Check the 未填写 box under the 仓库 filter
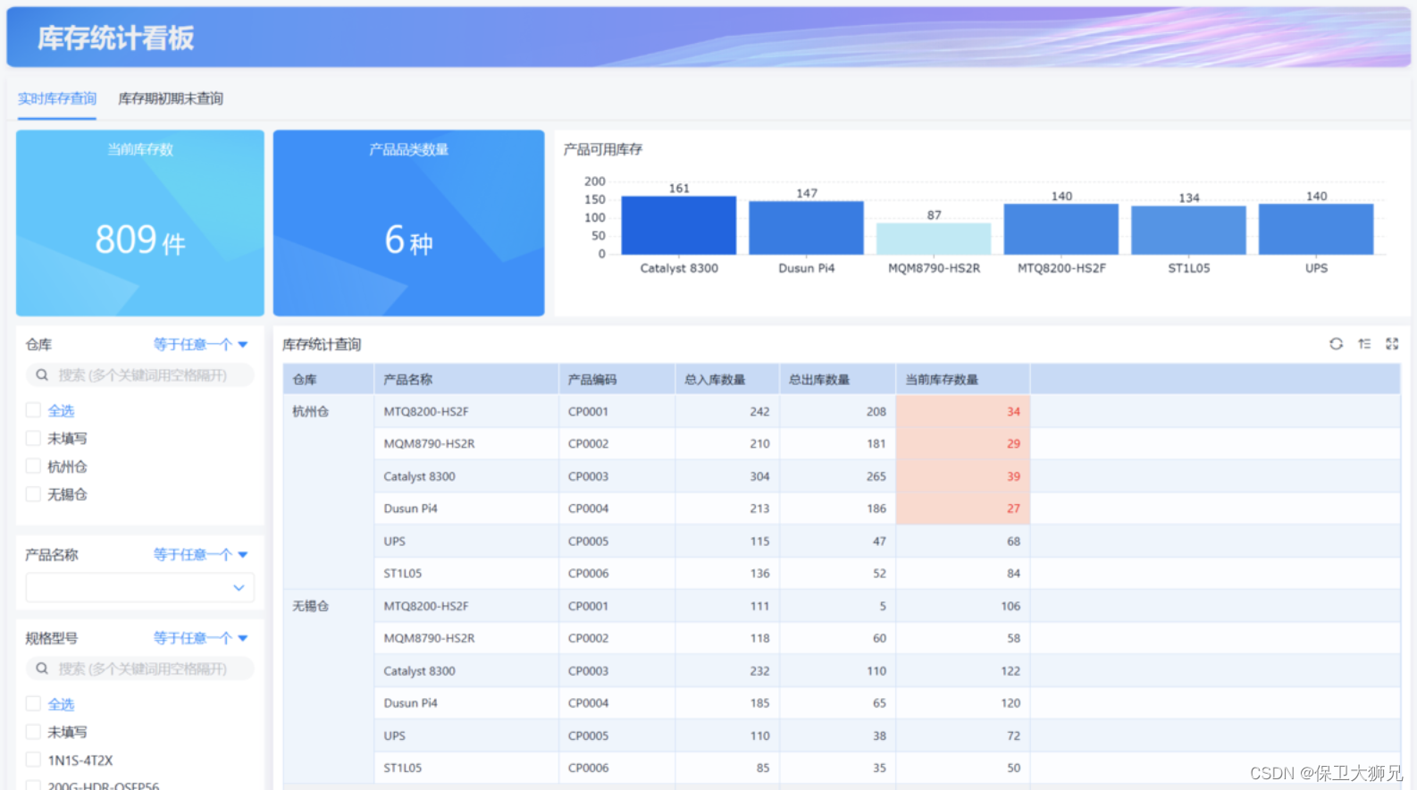The height and width of the screenshot is (790, 1417). click(x=33, y=438)
